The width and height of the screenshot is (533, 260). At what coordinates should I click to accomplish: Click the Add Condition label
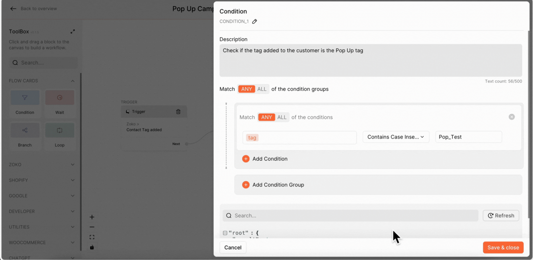270,159
